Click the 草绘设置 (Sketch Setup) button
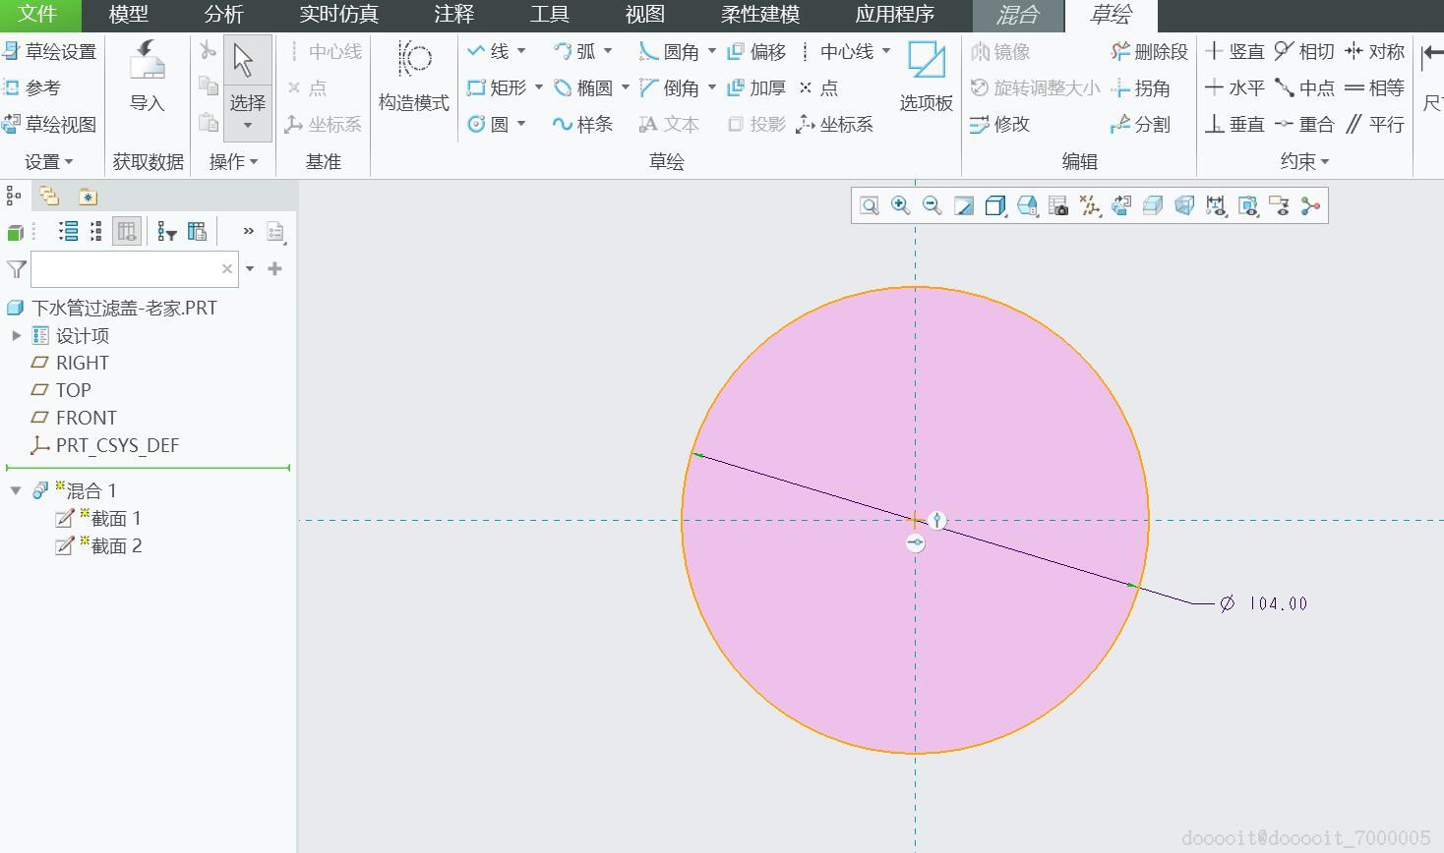Viewport: 1444px width, 853px height. (x=49, y=51)
